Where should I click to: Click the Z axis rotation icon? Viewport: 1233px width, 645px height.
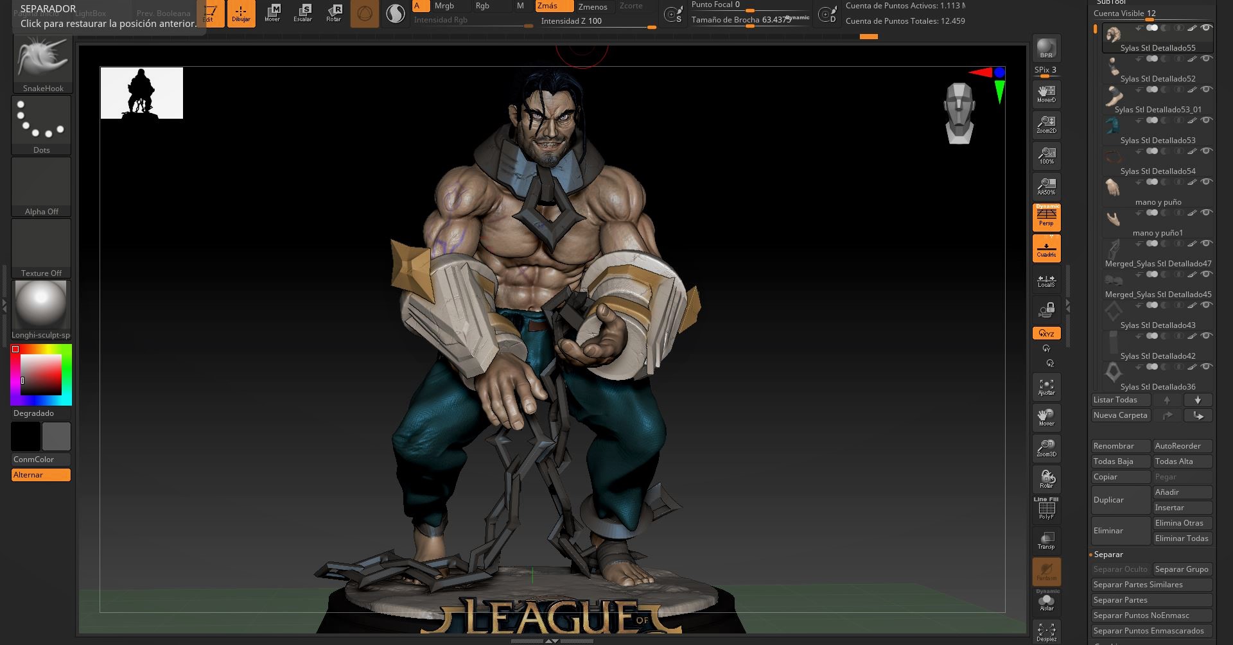coord(1049,363)
